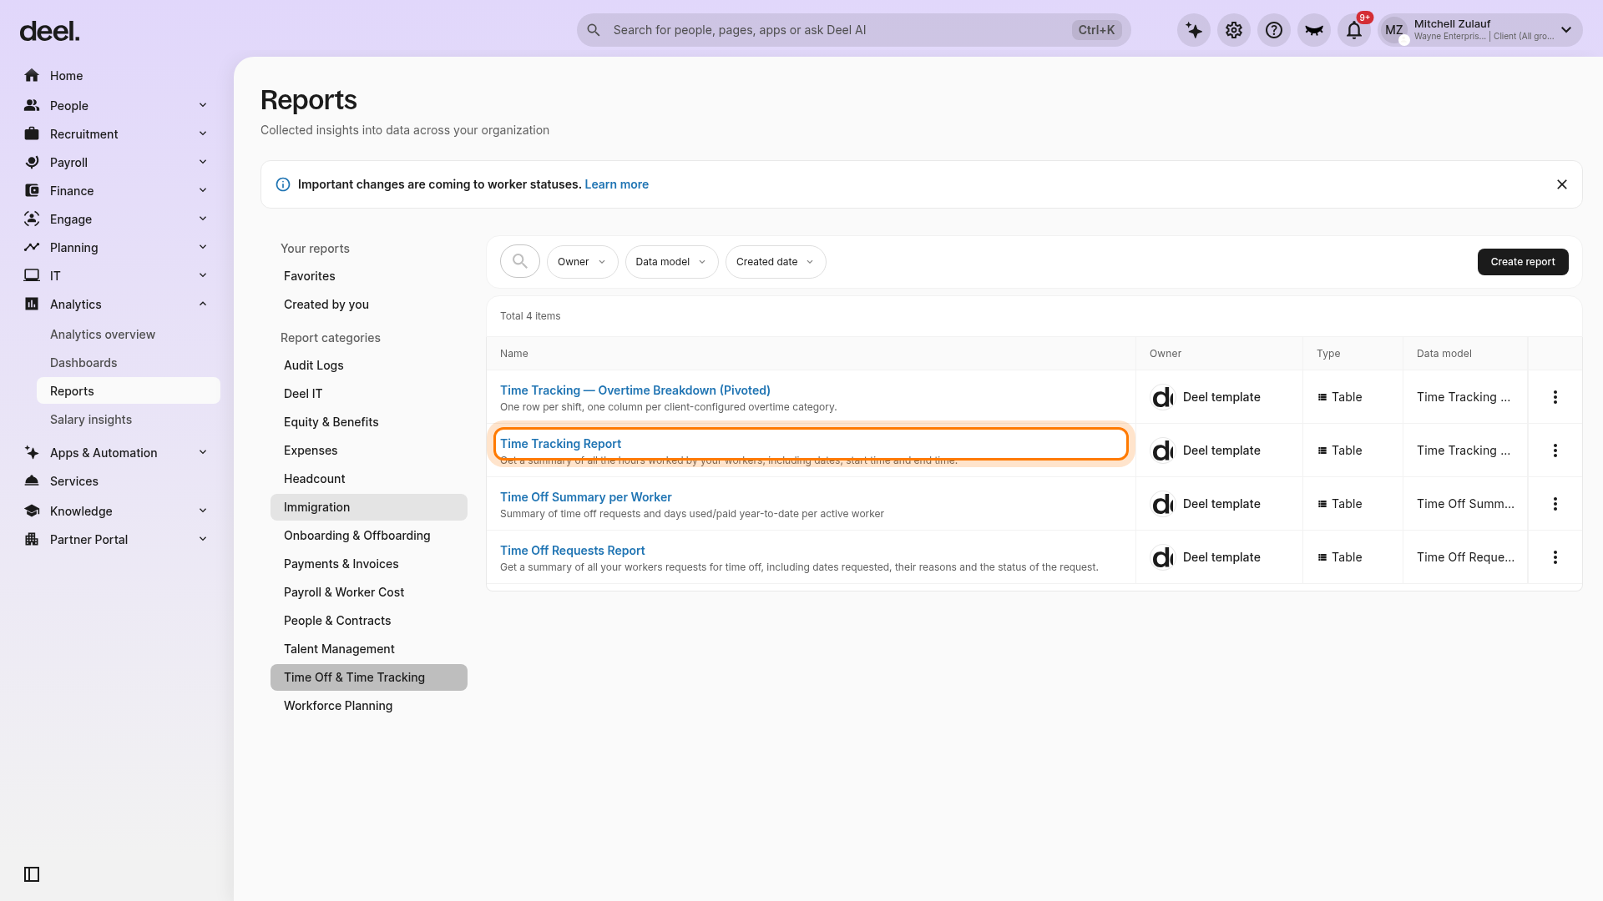Click the People sidebar icon

click(x=32, y=106)
